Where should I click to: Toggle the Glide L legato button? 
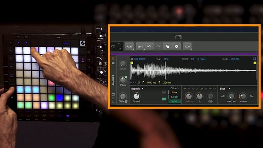click(126, 102)
